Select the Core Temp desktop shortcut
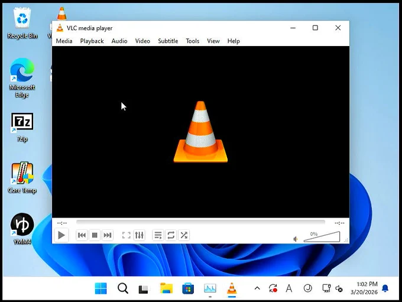This screenshot has width=402, height=302. [x=22, y=177]
